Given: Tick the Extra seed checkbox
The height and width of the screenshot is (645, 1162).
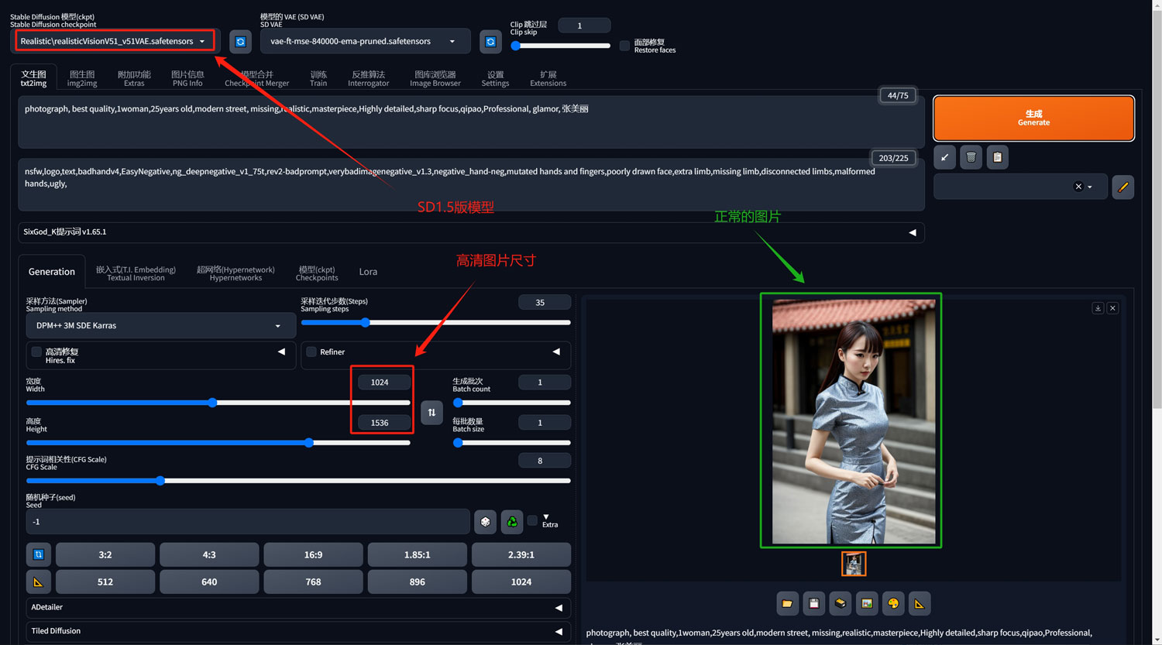Looking at the screenshot, I should click(532, 520).
